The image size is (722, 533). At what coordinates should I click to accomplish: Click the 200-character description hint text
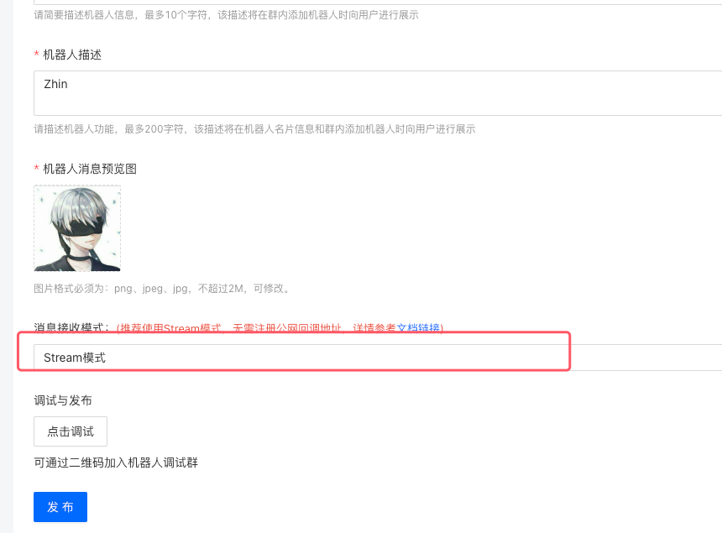pyautogui.click(x=254, y=129)
